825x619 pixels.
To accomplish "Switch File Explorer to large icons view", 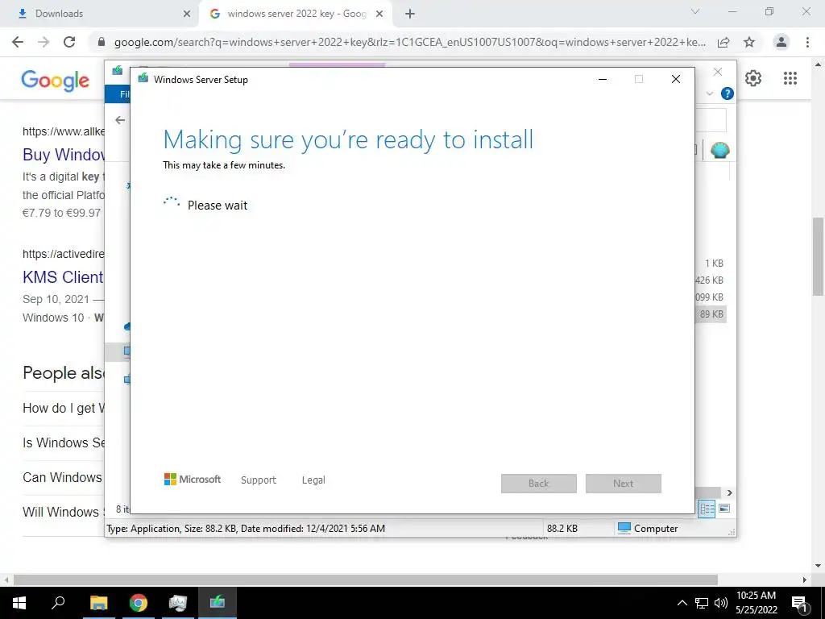I will (724, 509).
